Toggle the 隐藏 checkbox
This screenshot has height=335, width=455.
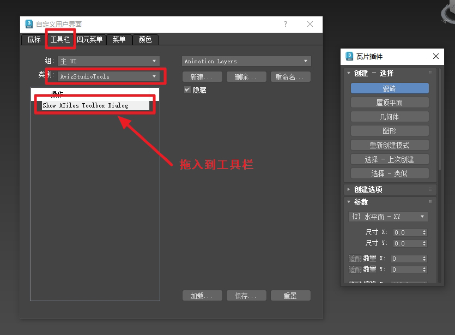point(187,90)
